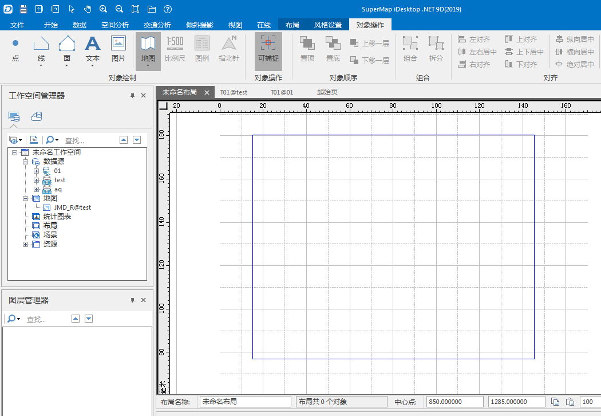Viewport: 601px width, 416px height.
Task: Open the 倾斜摄影 ribbon tab
Action: click(200, 25)
